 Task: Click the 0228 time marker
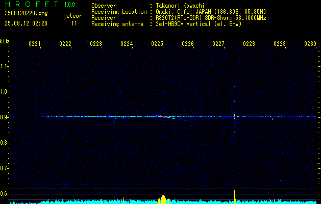[x=249, y=44]
